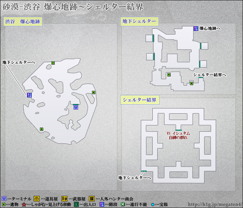The height and width of the screenshot is (208, 243).
Task: Click the terminal icon on the Shibuya map
Action: [76, 107]
